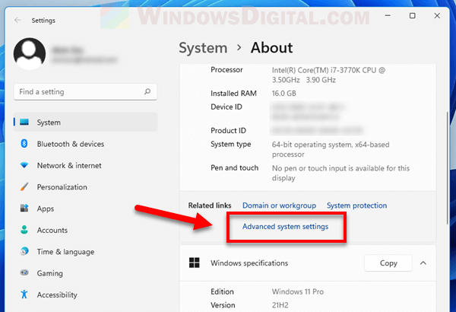Click the Apps icon in sidebar
Screen dimensions: 456x312
(x=24, y=209)
